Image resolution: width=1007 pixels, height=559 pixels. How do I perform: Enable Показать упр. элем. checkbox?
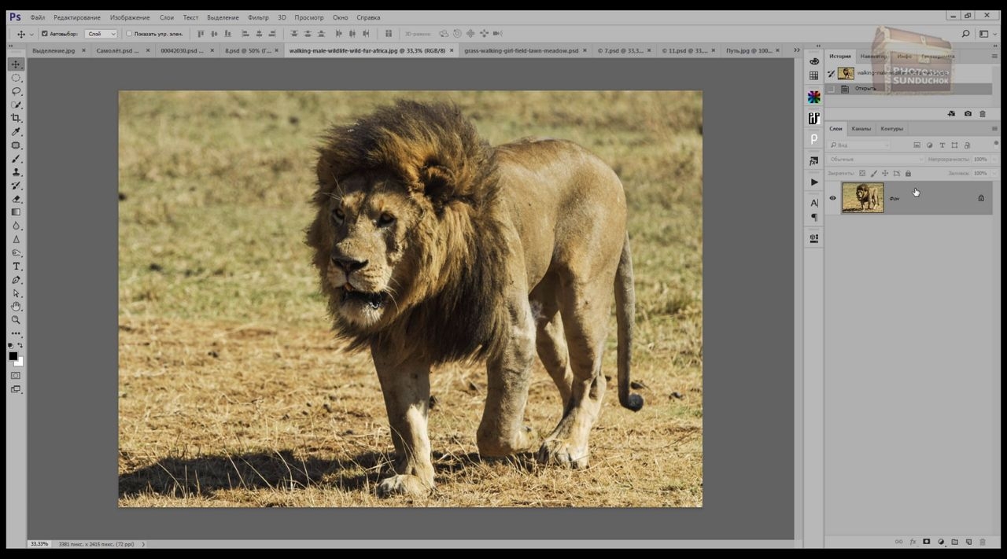(x=129, y=34)
